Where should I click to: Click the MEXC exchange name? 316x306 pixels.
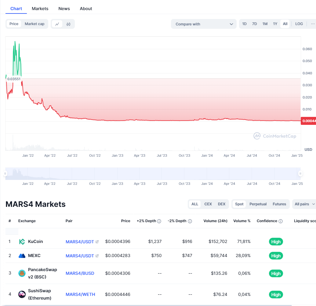pos(34,256)
